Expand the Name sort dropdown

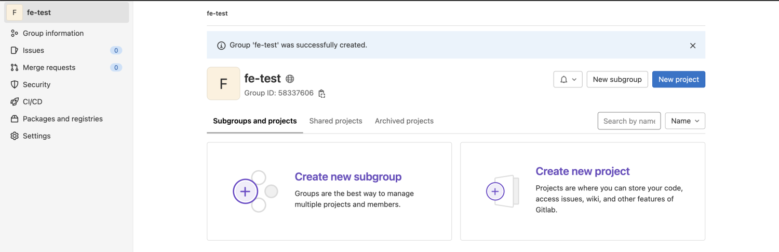[x=684, y=121]
